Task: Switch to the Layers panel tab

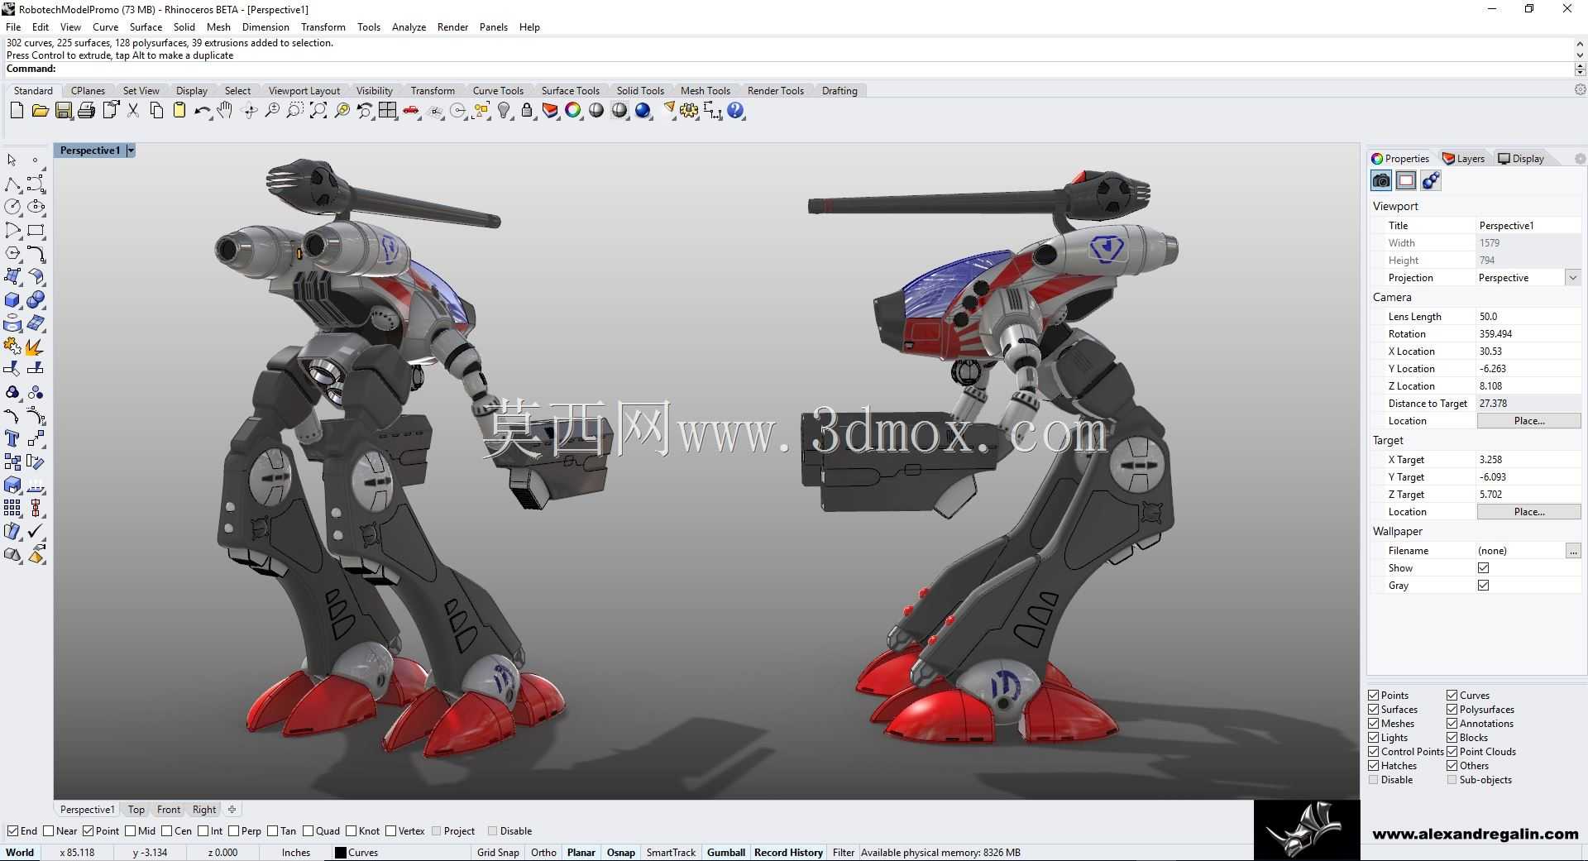Action: 1463,158
